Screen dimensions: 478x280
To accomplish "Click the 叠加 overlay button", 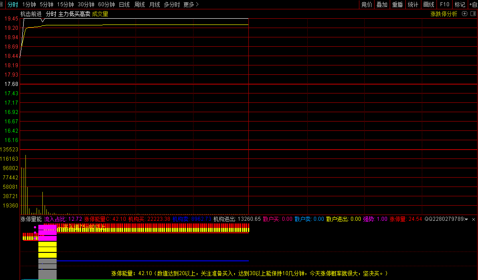I will (382, 4).
